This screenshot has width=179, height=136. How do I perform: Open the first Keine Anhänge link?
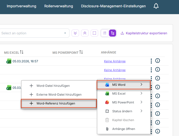(115, 61)
